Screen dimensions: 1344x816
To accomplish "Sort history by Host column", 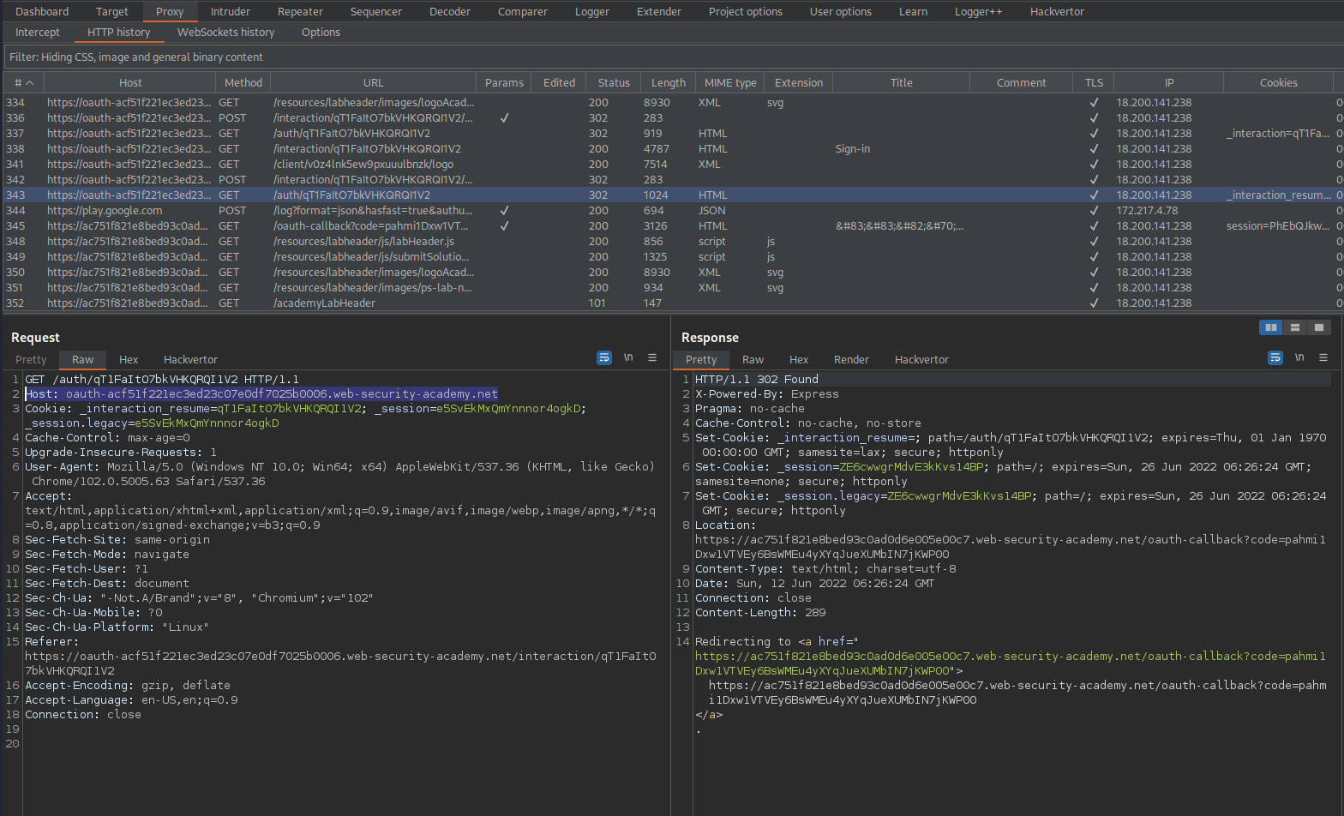I will (130, 83).
